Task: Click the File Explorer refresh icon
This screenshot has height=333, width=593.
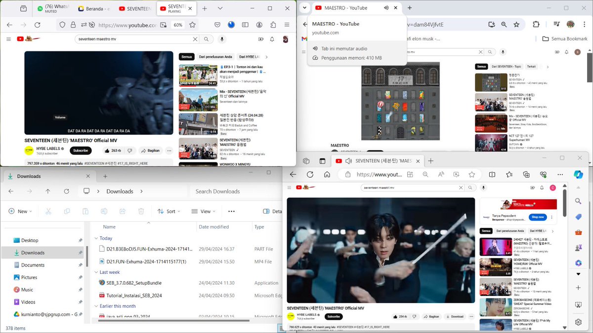Action: [66, 191]
